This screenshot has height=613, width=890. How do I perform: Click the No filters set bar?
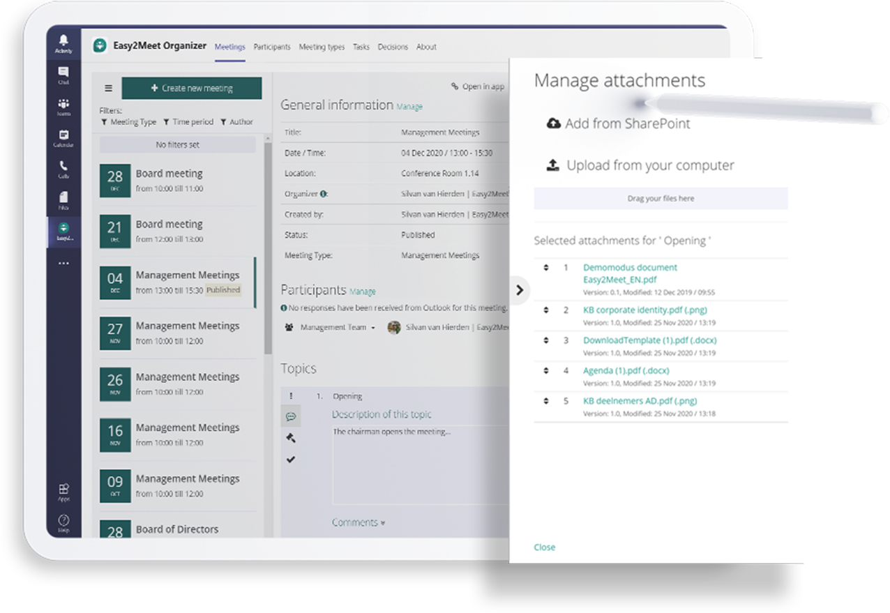pyautogui.click(x=178, y=145)
